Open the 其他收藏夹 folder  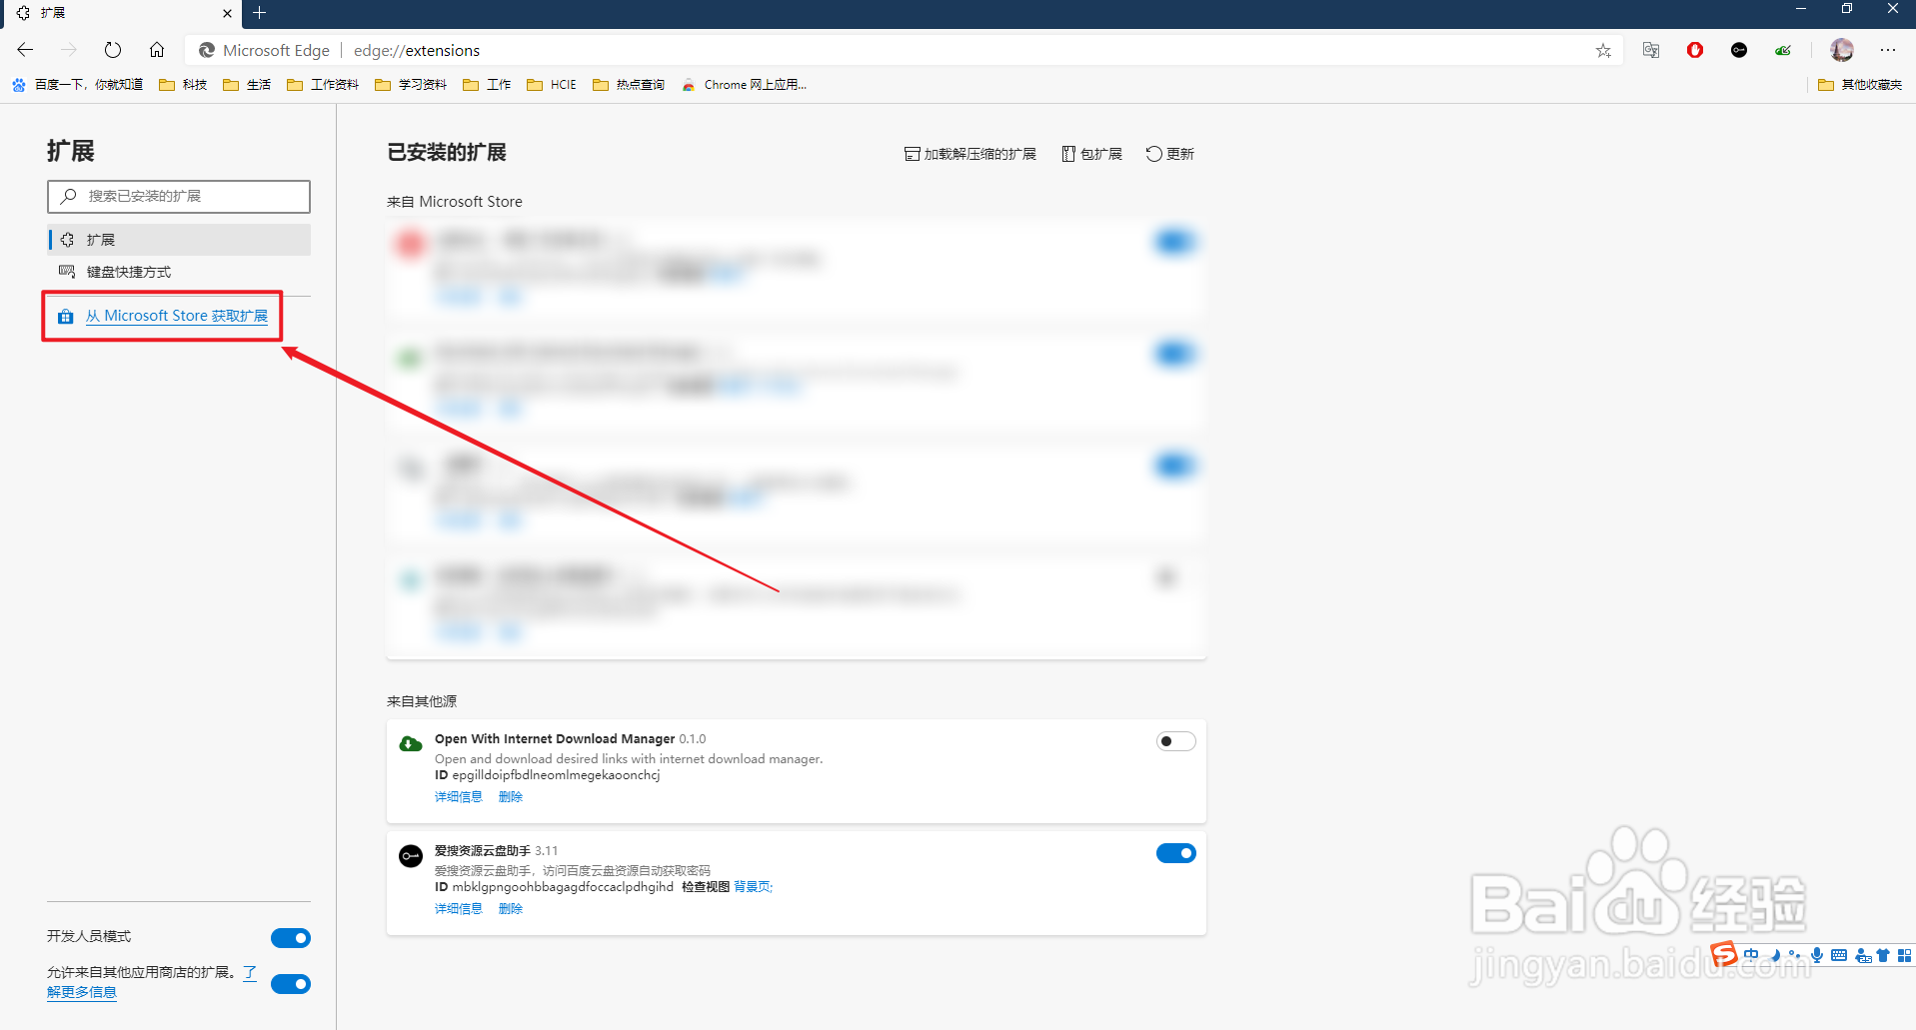point(1860,85)
